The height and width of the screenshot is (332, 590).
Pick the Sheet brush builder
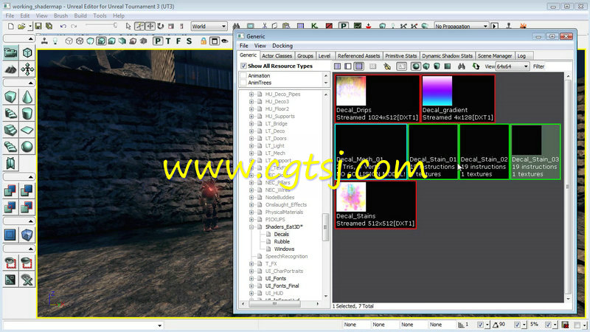pos(27,131)
